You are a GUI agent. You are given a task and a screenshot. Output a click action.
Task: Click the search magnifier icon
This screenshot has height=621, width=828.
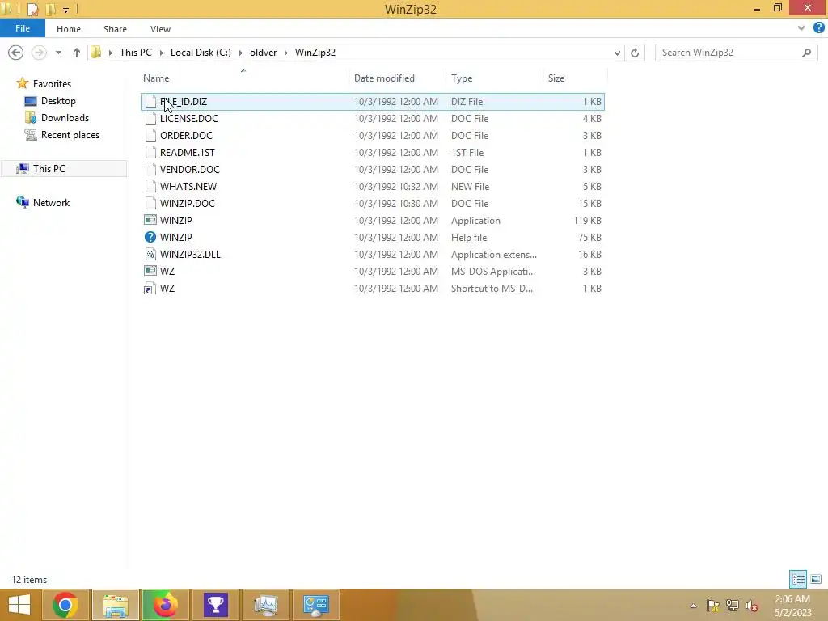(x=806, y=53)
